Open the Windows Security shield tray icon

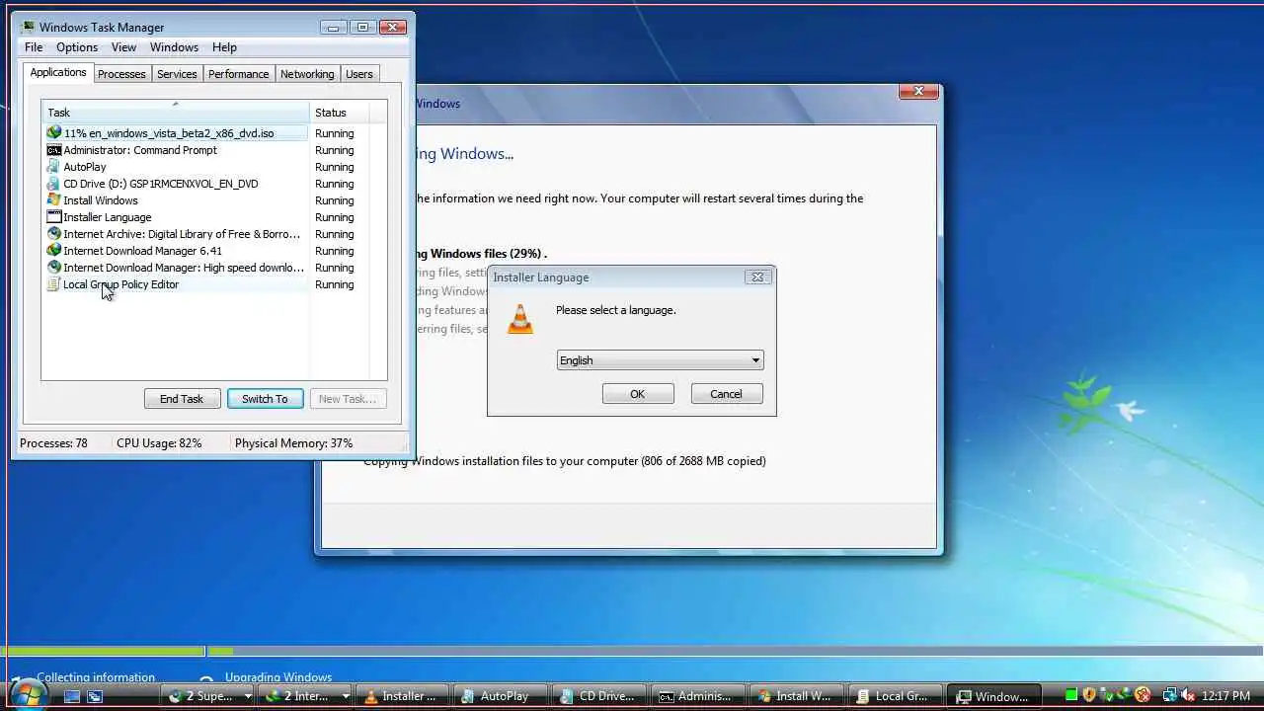click(x=1088, y=696)
